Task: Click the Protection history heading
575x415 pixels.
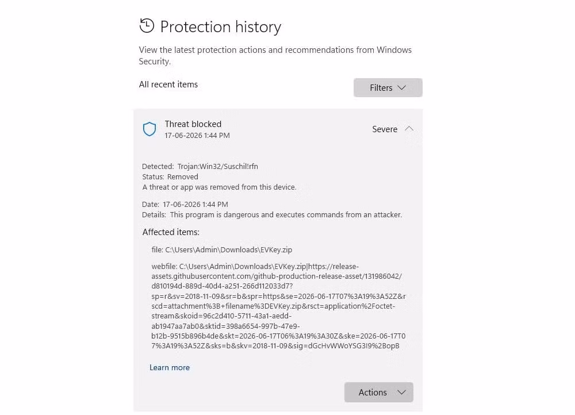Action: point(221,27)
